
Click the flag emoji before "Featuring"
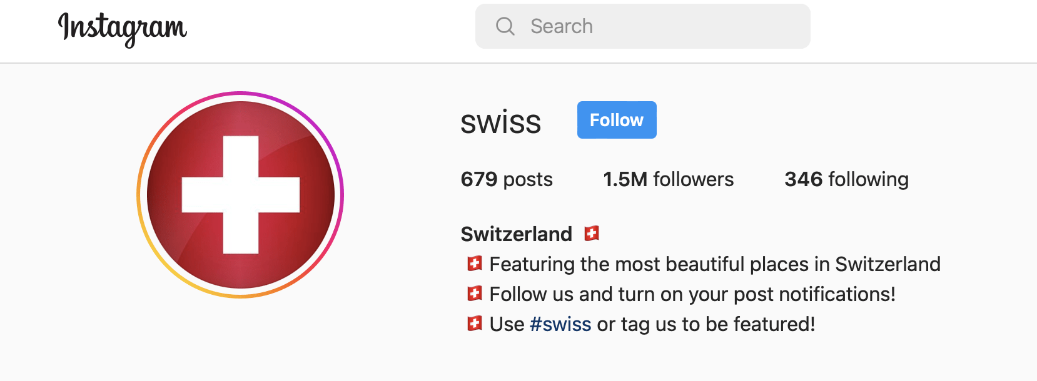point(475,264)
